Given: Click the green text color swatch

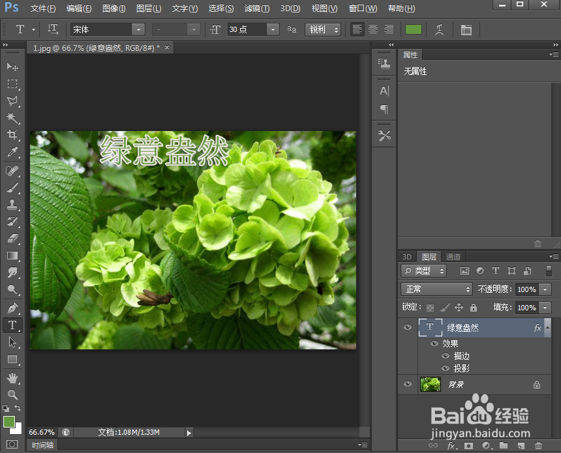Looking at the screenshot, I should tap(413, 30).
